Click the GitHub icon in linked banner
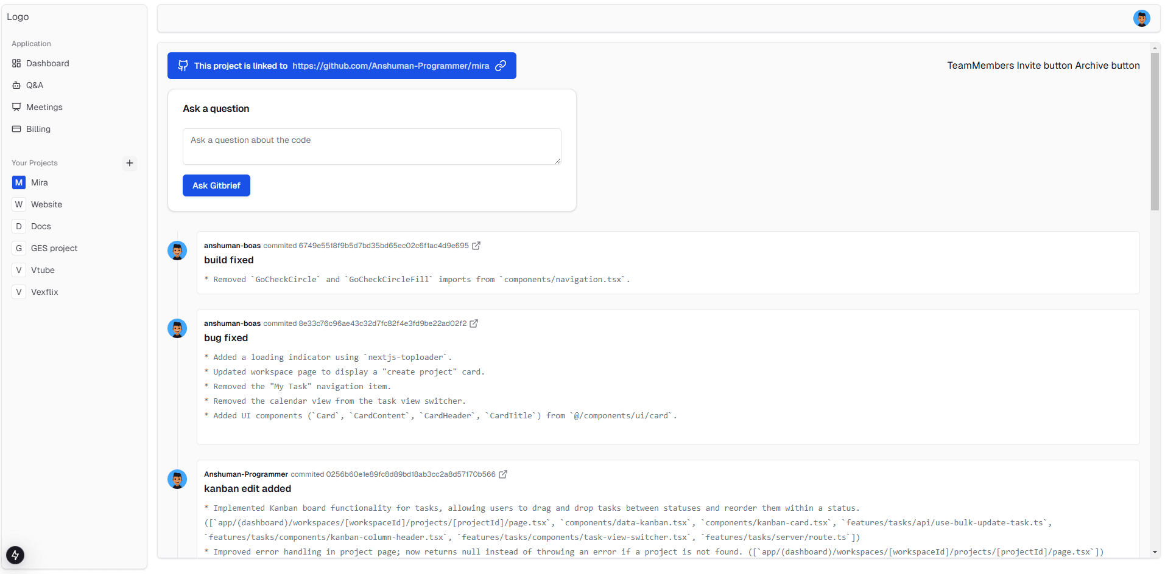 183,66
